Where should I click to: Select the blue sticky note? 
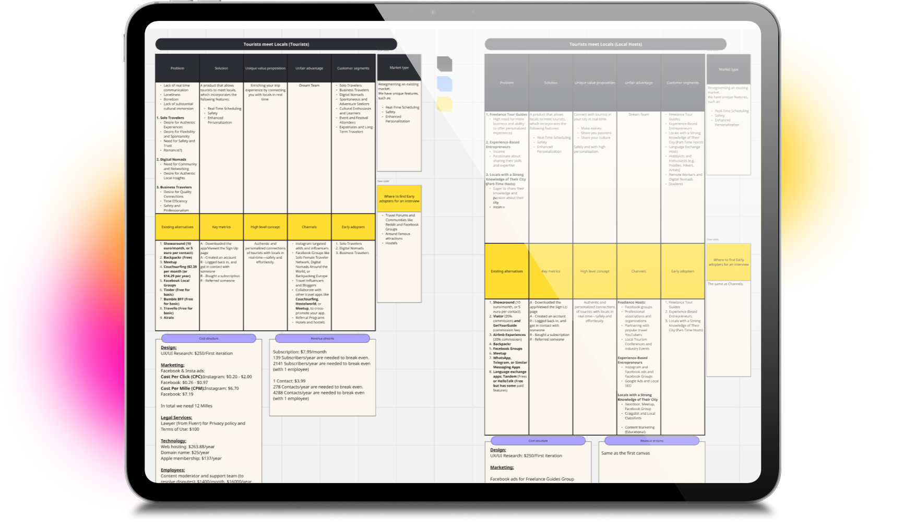[444, 84]
